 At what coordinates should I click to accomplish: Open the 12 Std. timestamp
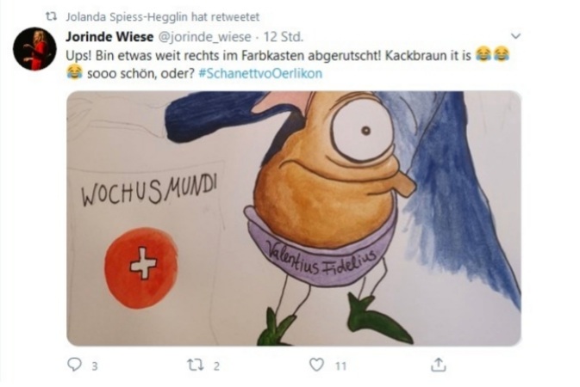tap(284, 37)
